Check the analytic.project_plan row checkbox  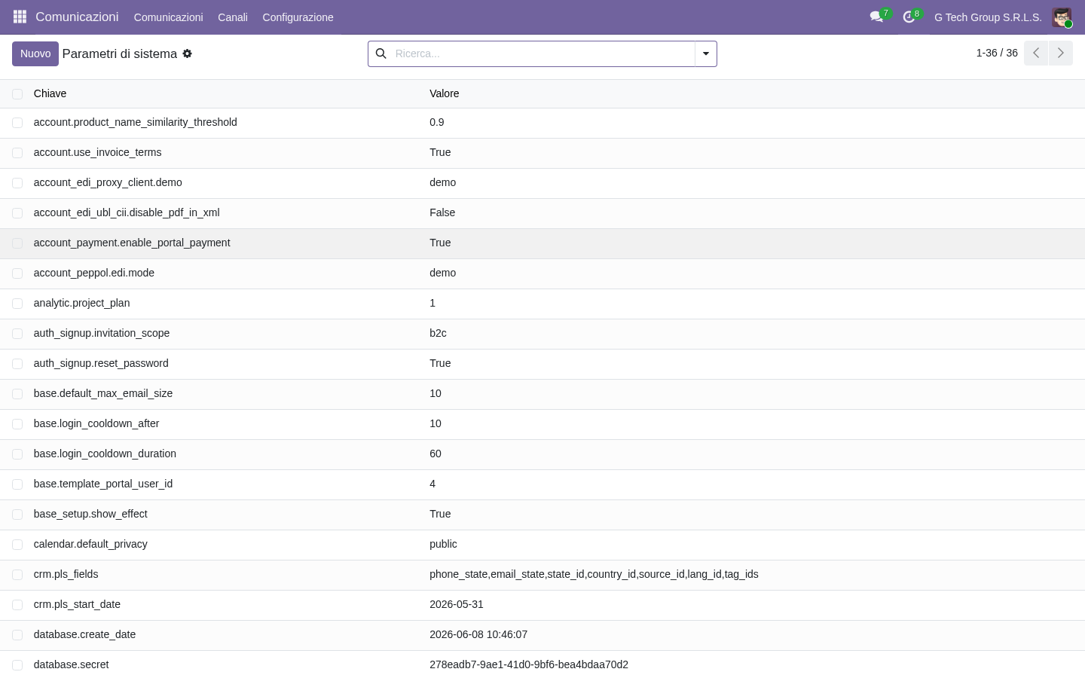(x=17, y=304)
